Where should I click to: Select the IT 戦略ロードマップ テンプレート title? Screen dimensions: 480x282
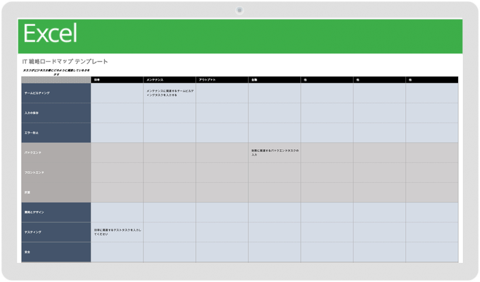[x=65, y=62]
